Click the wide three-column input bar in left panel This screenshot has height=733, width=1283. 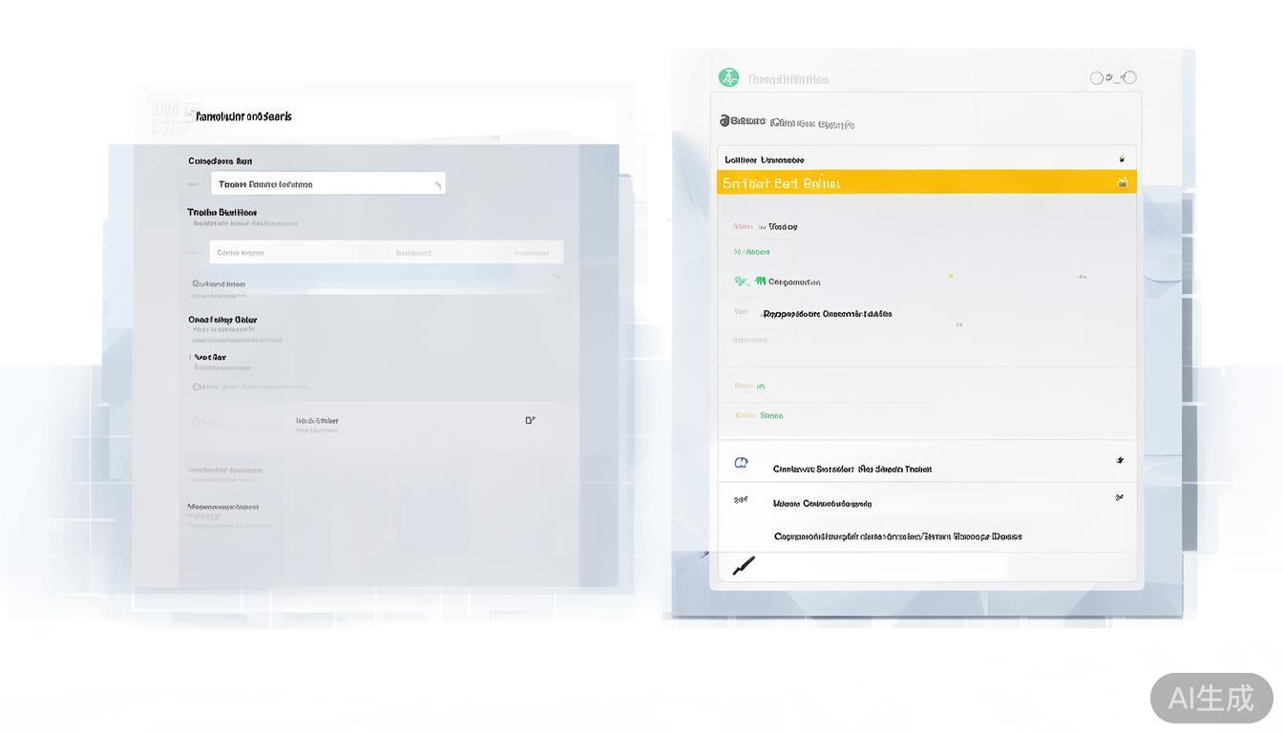pos(386,253)
